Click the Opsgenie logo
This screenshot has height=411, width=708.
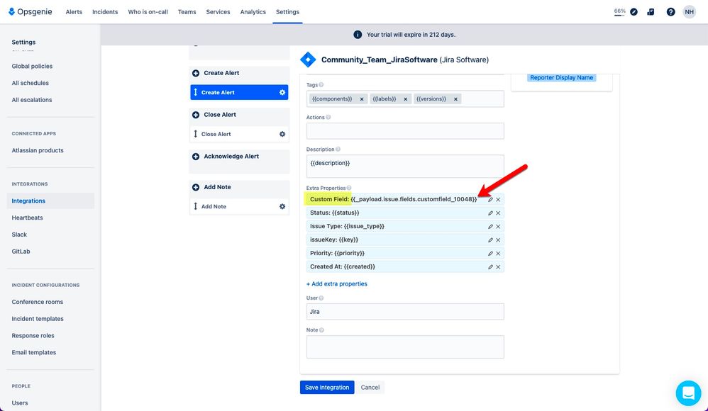pos(31,12)
